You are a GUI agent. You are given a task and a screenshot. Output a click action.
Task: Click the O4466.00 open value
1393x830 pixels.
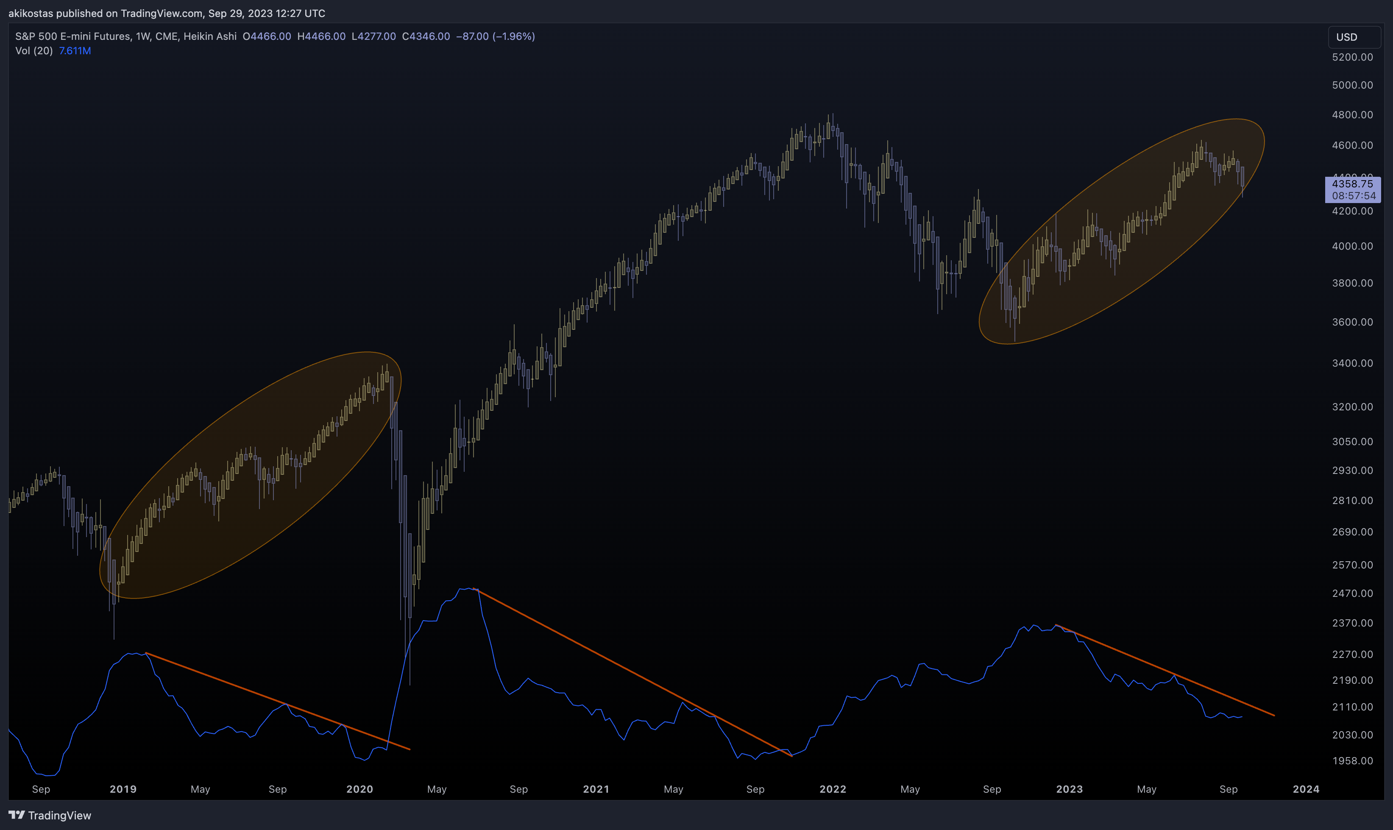[267, 36]
